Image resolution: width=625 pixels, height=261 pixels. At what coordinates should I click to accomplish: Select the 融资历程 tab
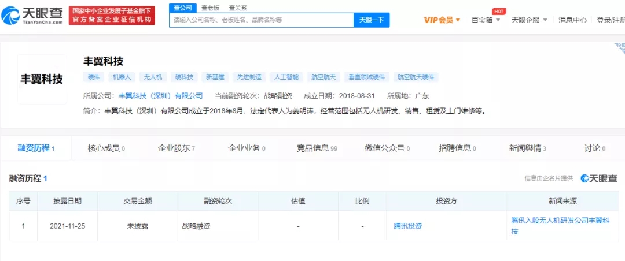36,148
